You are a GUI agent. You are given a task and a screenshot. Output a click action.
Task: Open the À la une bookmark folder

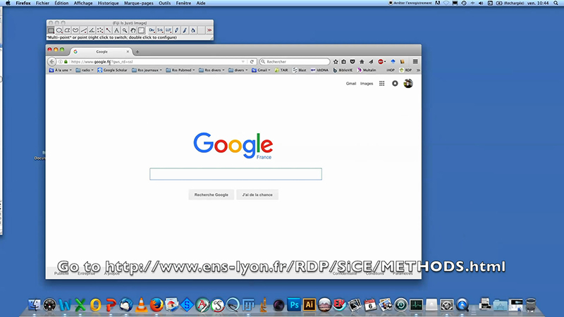[x=60, y=70]
